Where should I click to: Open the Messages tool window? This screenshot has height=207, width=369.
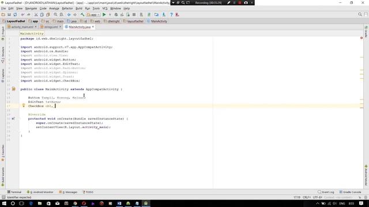pos(68,192)
